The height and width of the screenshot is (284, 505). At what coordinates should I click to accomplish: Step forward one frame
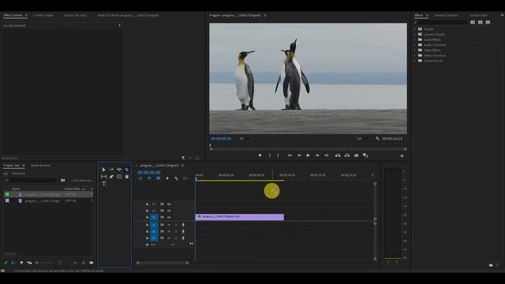pos(317,155)
